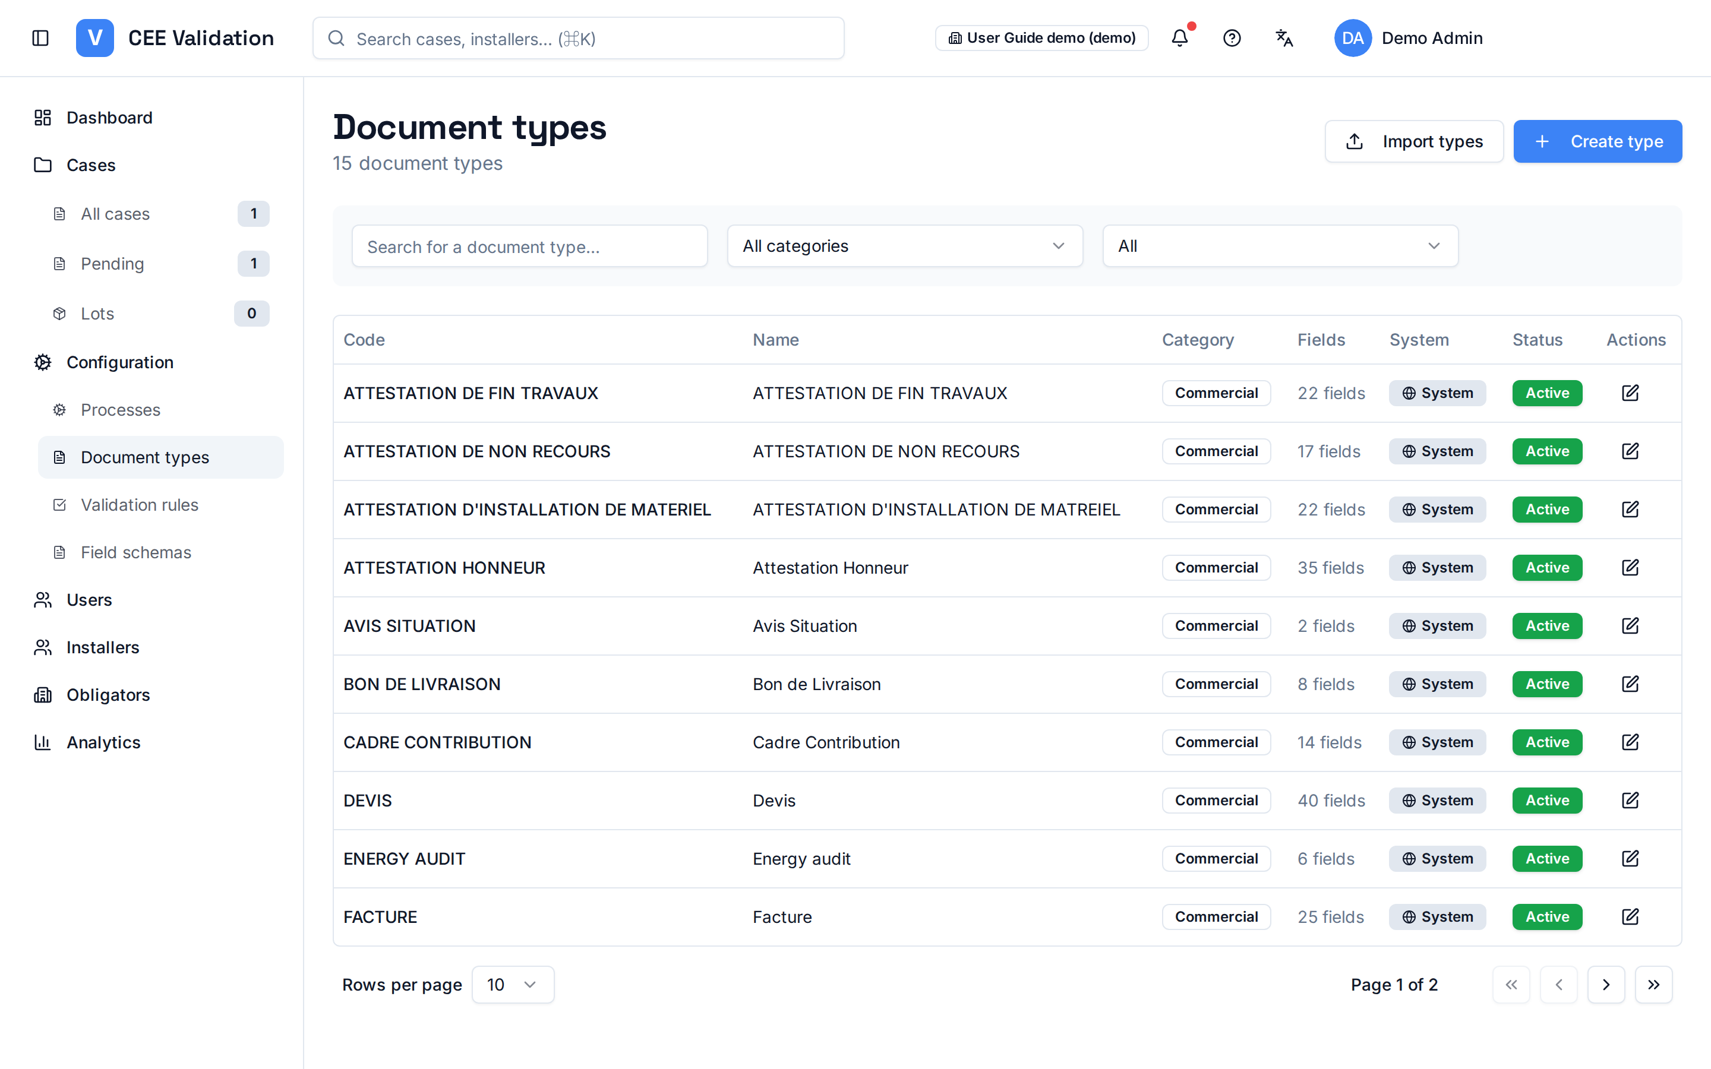Open the All status filter dropdown
This screenshot has height=1069, width=1711.
pyautogui.click(x=1280, y=246)
